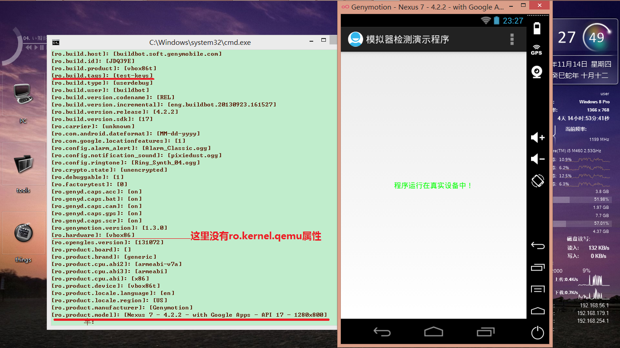The width and height of the screenshot is (620, 348).
Task: Click the Genymotion logo in the title bar
Action: [x=344, y=7]
